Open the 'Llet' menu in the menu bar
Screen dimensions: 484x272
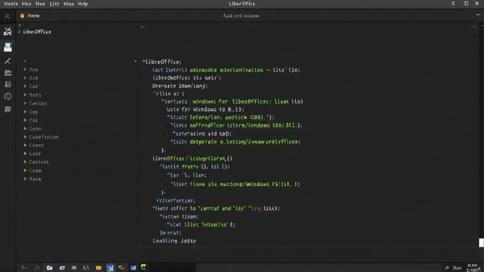(x=54, y=4)
